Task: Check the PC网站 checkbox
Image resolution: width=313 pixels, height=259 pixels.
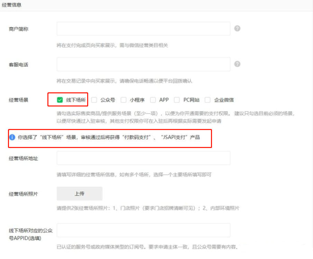Action: tap(177, 100)
